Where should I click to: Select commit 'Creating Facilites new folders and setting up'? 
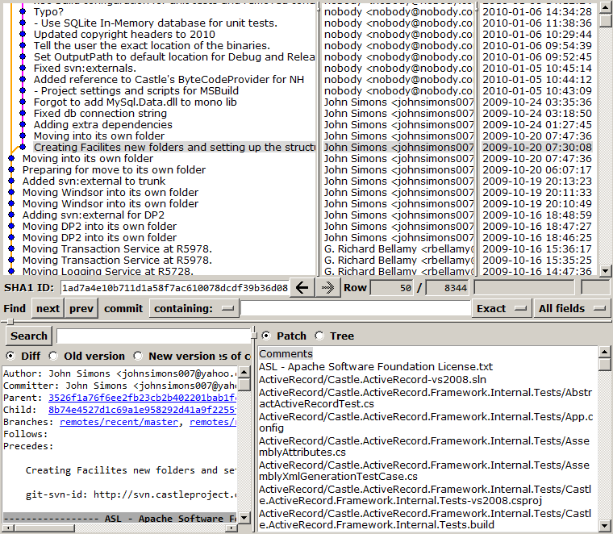[174, 148]
